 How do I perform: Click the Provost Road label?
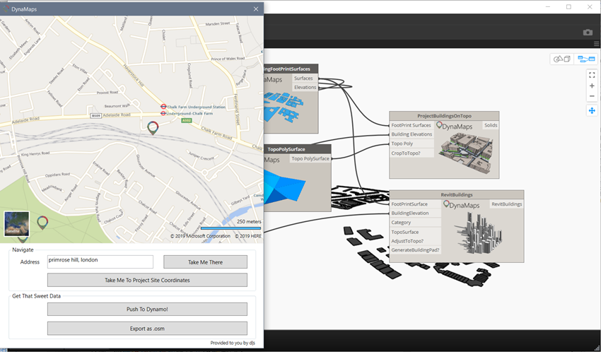coord(107,93)
